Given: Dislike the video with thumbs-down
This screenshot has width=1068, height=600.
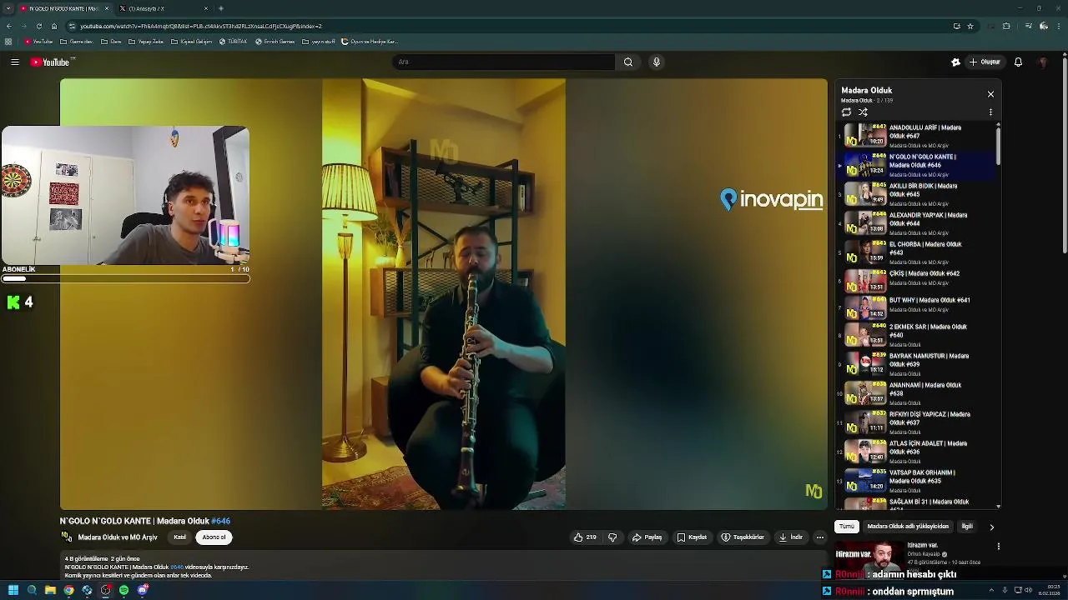Looking at the screenshot, I should point(612,537).
